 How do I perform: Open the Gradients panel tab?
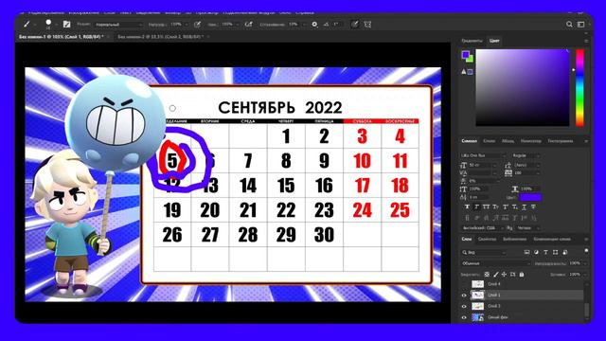pyautogui.click(x=472, y=41)
